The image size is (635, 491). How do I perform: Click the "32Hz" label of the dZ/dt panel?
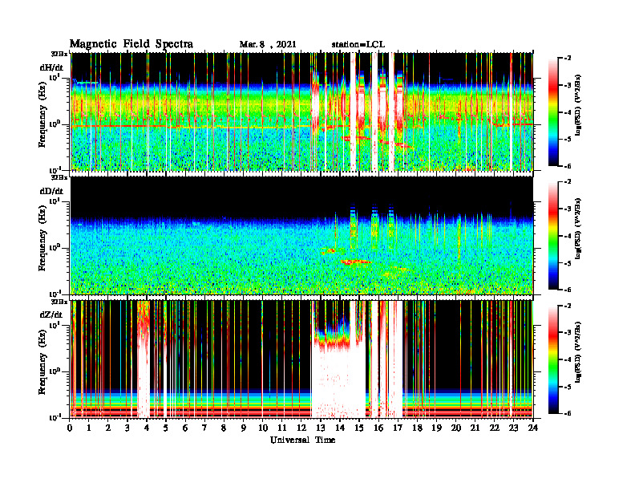click(x=59, y=302)
